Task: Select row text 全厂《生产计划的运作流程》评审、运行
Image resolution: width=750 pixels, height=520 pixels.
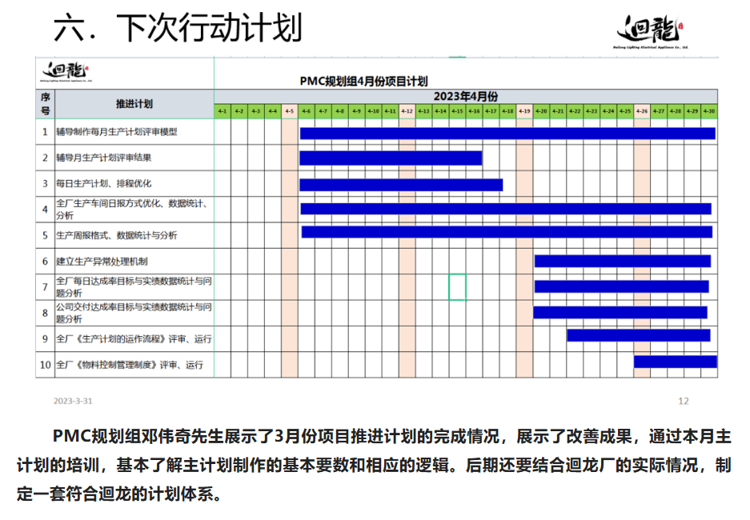Action: pos(134,339)
